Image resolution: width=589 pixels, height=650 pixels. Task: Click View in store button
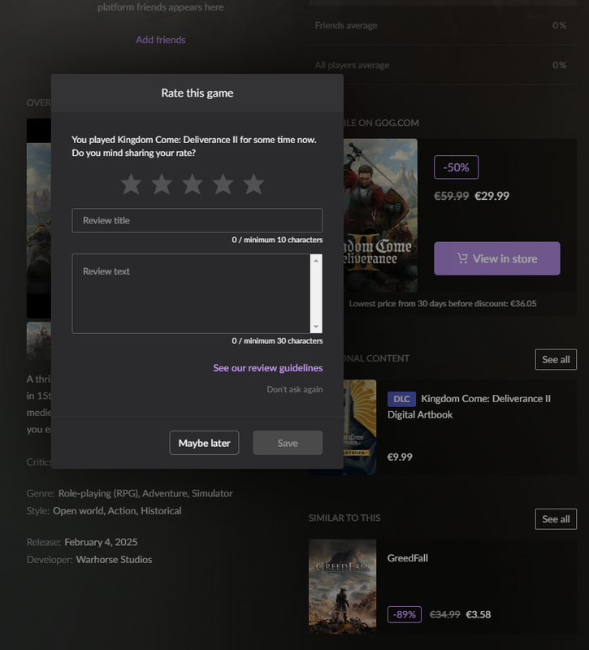(x=497, y=258)
